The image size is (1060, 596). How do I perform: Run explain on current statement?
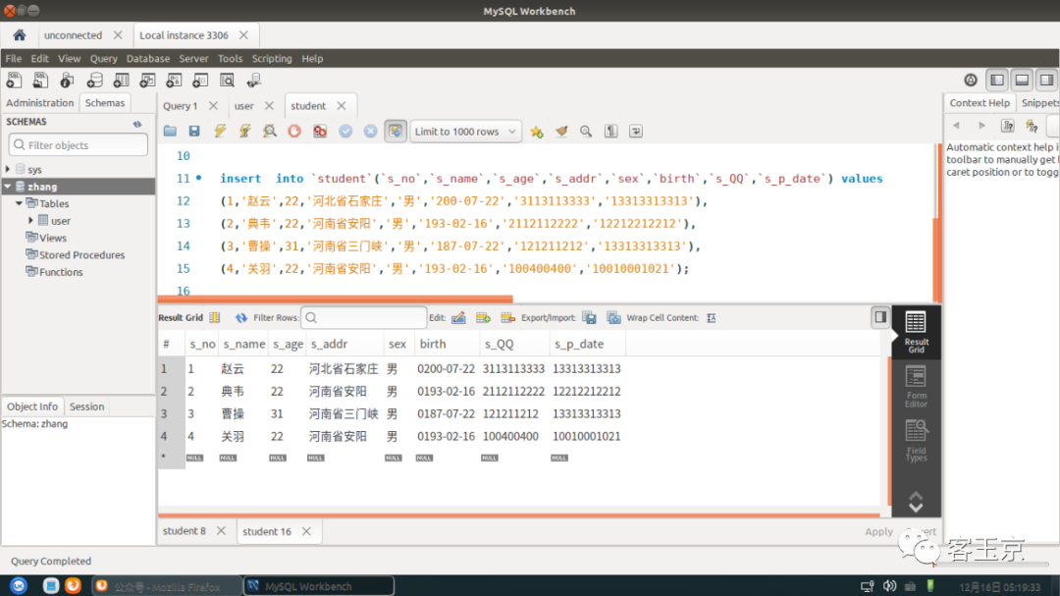pos(270,132)
